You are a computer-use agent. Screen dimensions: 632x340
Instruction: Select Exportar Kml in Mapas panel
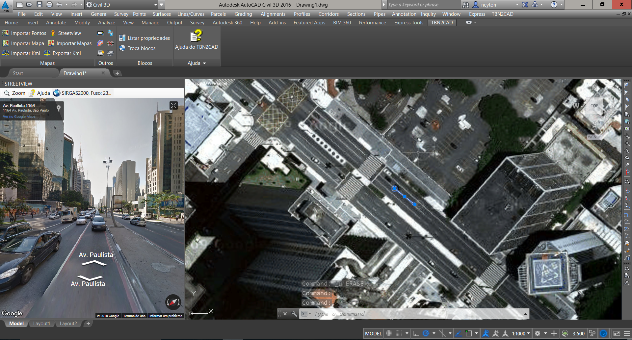63,53
